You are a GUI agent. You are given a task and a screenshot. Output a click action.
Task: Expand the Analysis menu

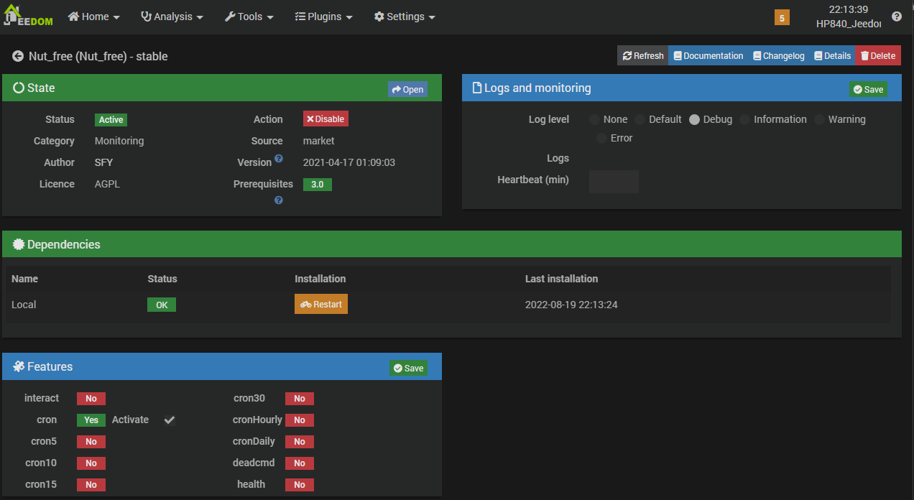[172, 17]
